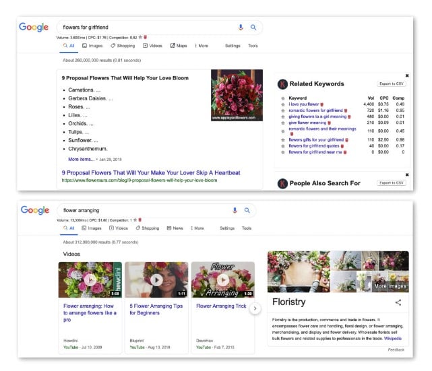This screenshot has height=371, width=432.
Task: Switch to Shopping tab in top search
Action: pyautogui.click(x=123, y=46)
